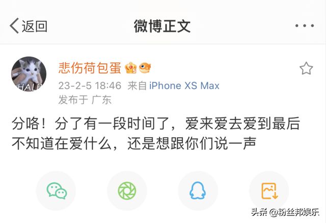Tap the post text starting with 分咯

(x=156, y=133)
